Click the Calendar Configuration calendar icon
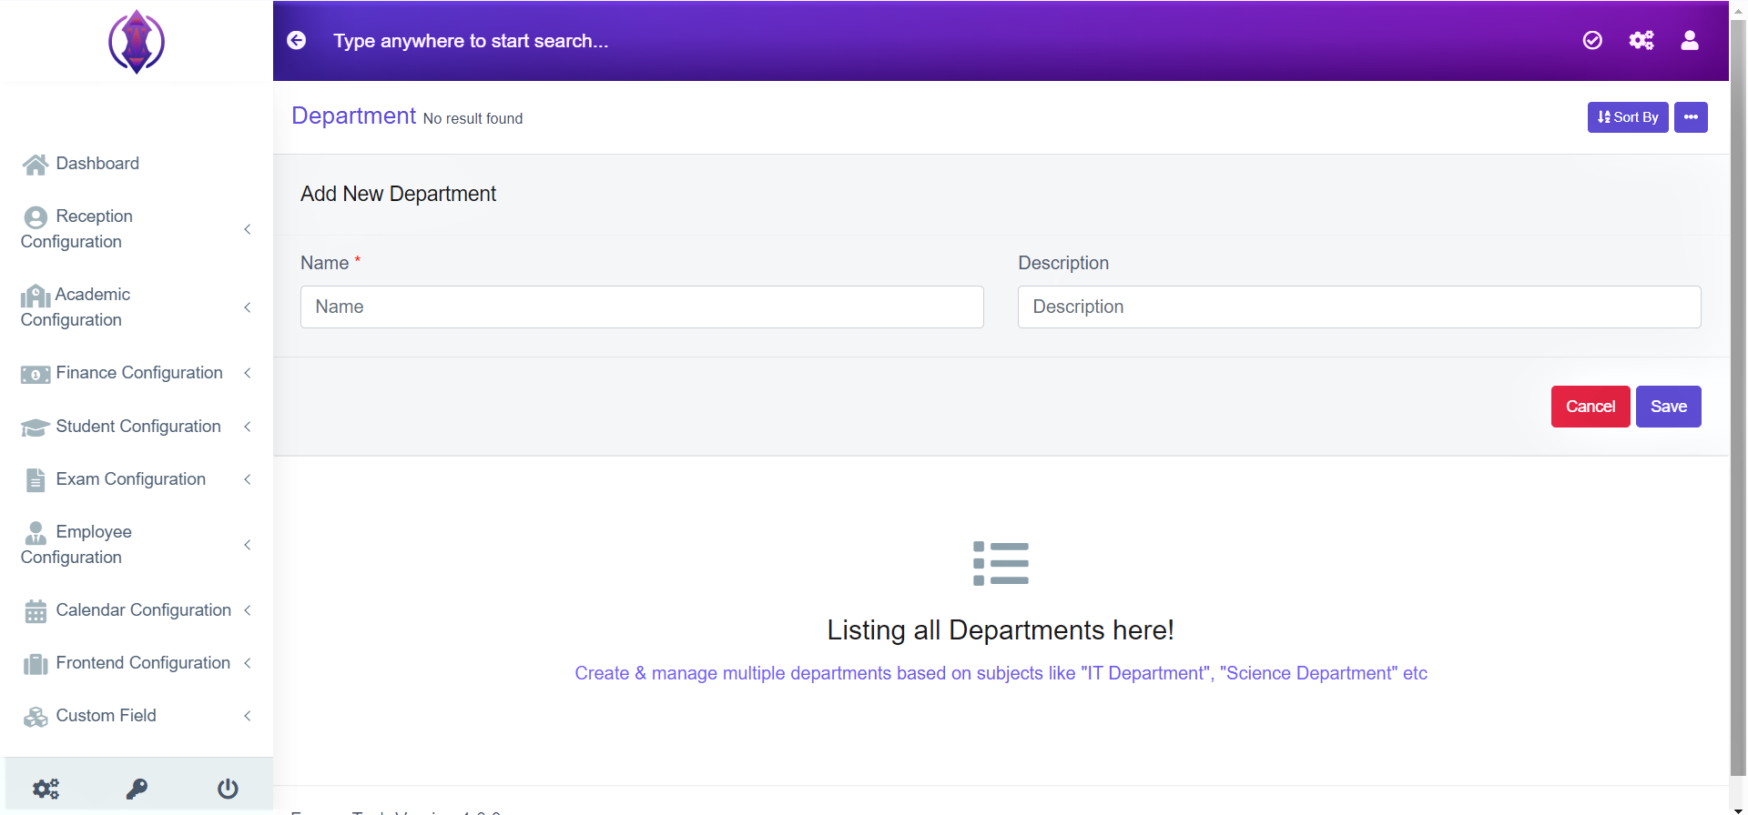 [x=36, y=611]
